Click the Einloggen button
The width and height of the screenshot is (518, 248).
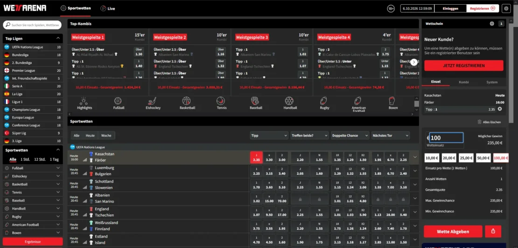(x=450, y=8)
